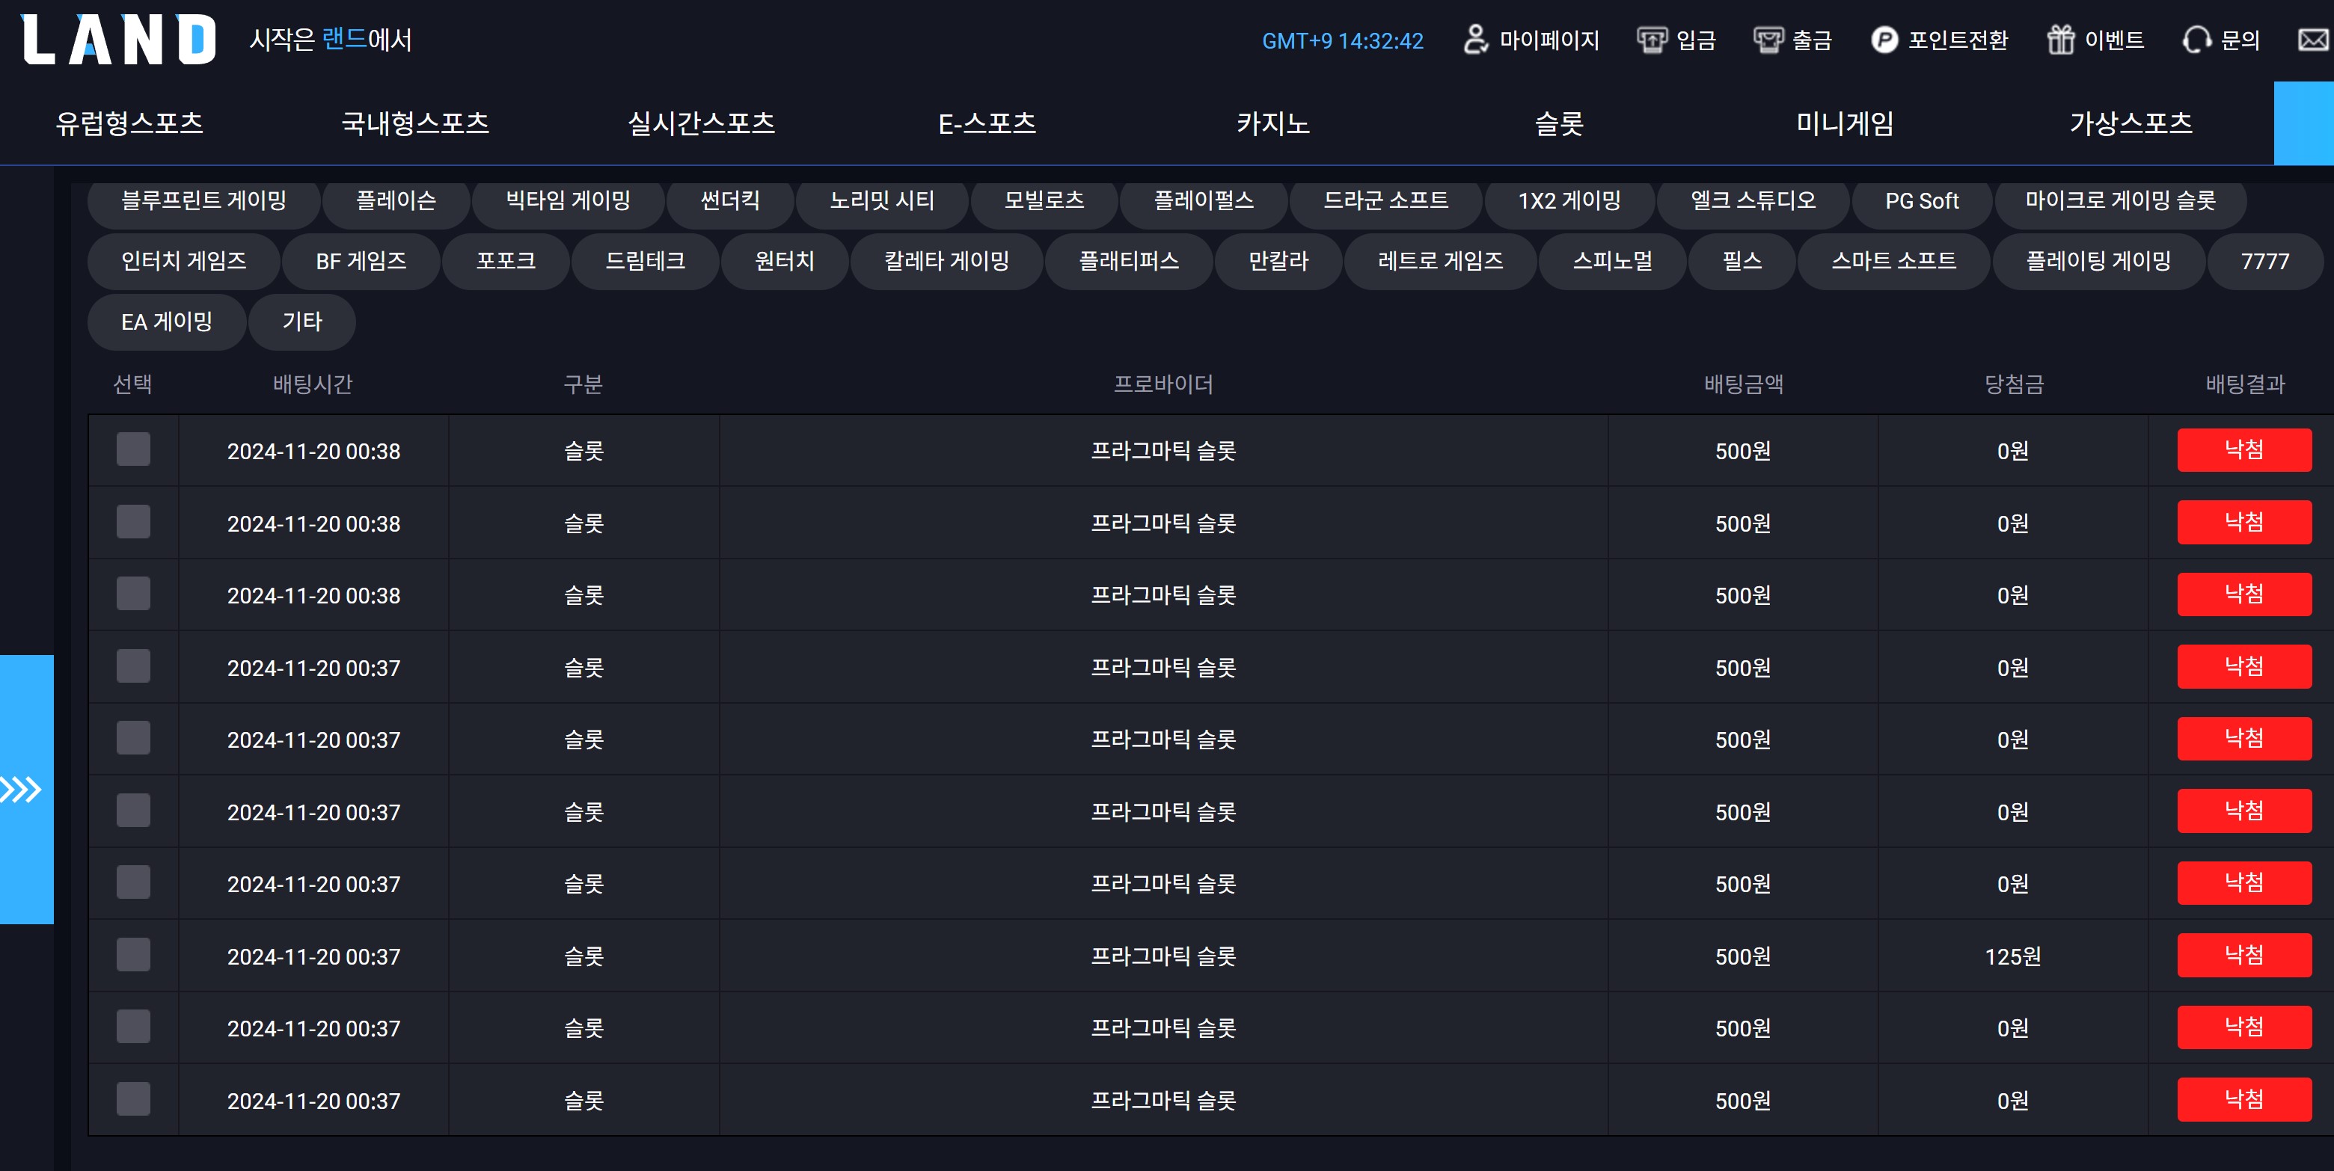Choose the 드림테크 provider
The height and width of the screenshot is (1171, 2334).
click(645, 262)
